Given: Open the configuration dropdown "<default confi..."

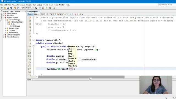Looking at the screenshot, I should [x=28, y=8].
